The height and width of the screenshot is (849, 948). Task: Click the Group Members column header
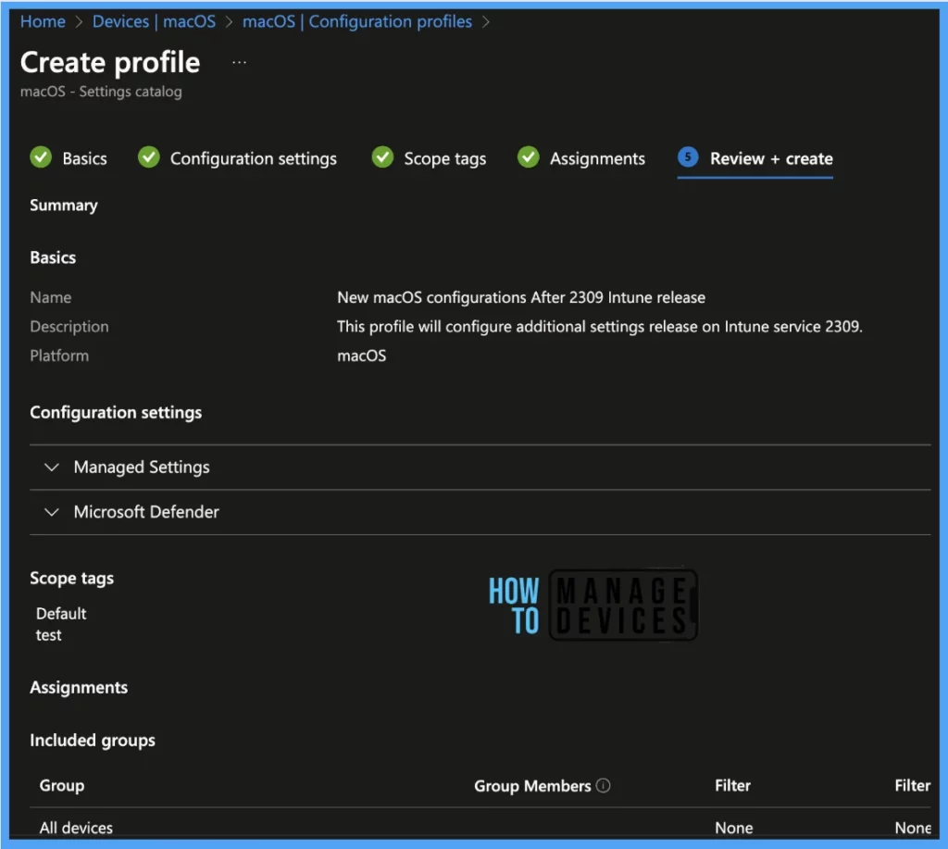(x=532, y=785)
